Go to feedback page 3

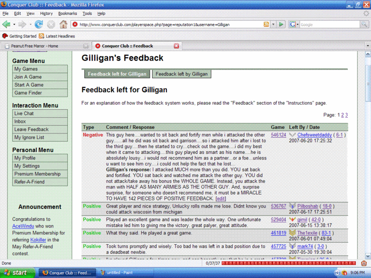[346, 115]
